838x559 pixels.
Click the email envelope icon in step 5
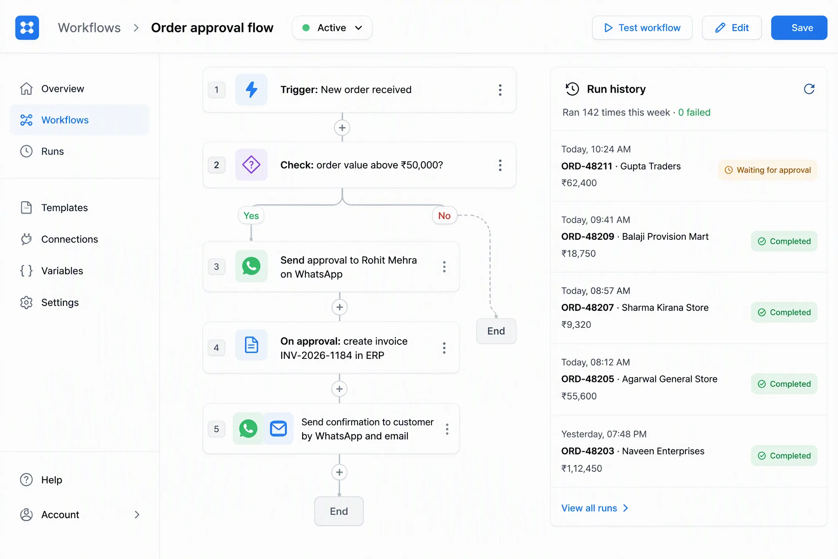[278, 428]
